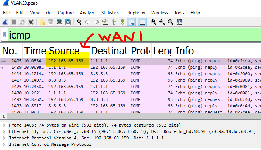This screenshot has width=261, height=150.
Task: Go to specified packet icon
Action: point(105,22)
